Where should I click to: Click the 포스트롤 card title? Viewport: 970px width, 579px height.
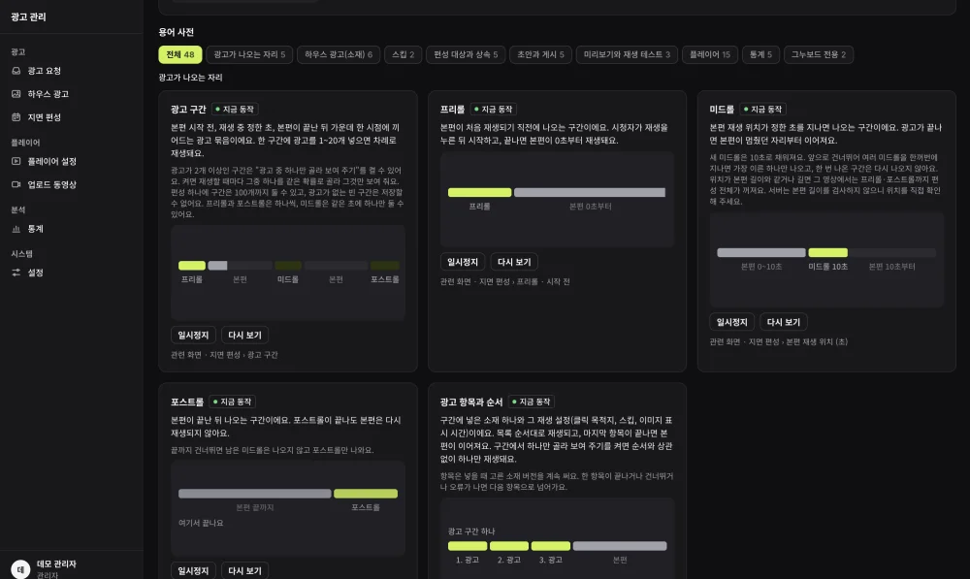point(187,402)
